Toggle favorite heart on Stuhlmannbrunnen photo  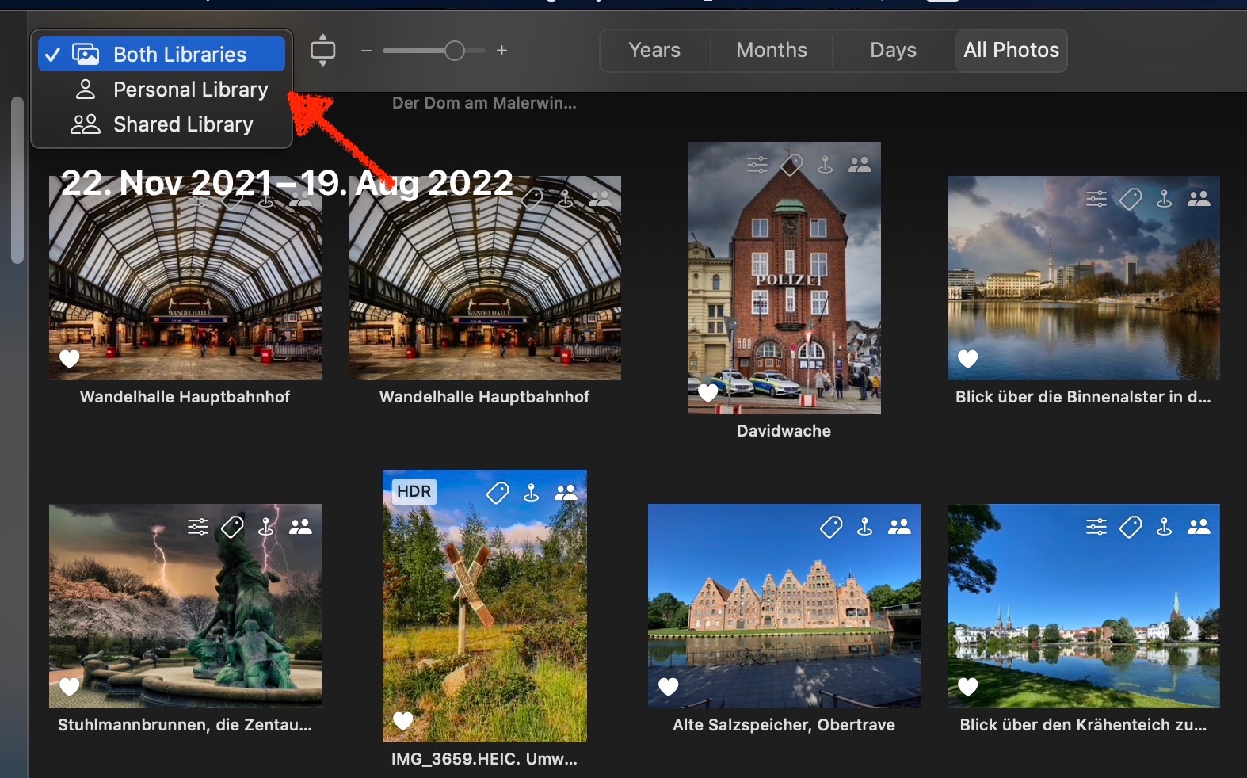coord(69,687)
